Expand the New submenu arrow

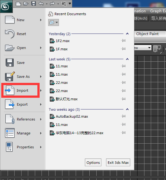[41, 20]
